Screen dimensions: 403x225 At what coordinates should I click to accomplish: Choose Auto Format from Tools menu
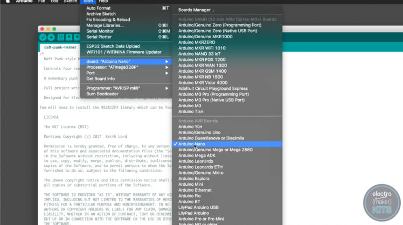[126, 8]
